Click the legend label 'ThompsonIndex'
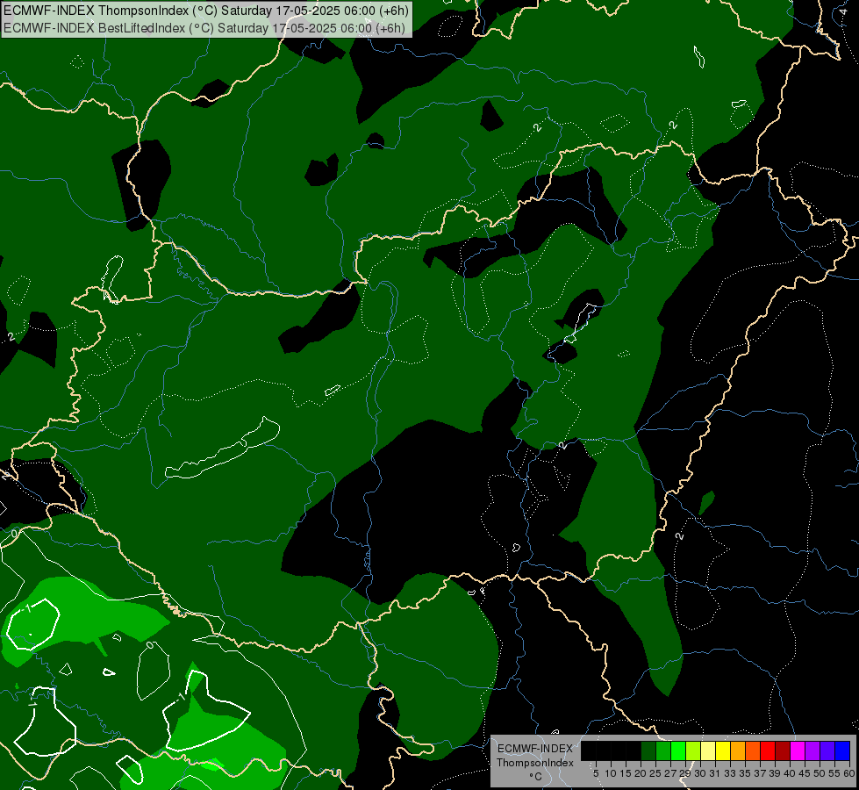This screenshot has height=790, width=859. tap(535, 763)
